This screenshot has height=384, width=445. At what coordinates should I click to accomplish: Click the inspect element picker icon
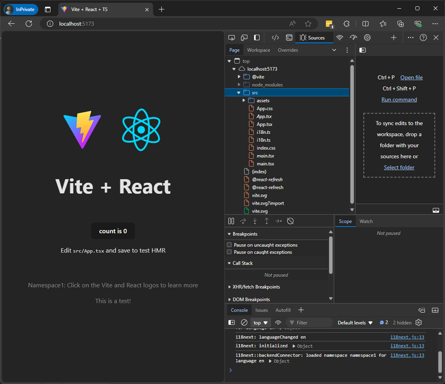click(x=231, y=37)
